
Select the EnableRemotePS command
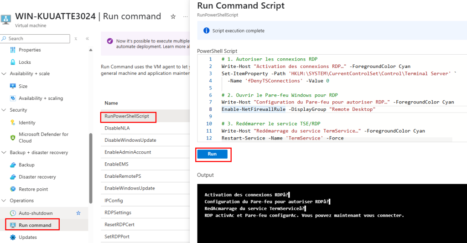coord(123,176)
